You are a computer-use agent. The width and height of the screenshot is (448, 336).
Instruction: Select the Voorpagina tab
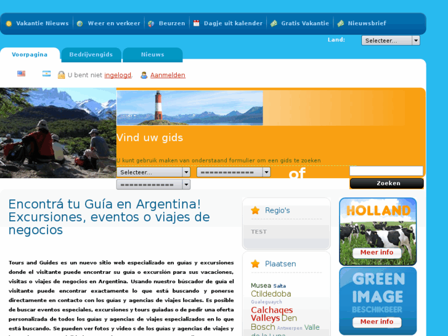pyautogui.click(x=30, y=55)
